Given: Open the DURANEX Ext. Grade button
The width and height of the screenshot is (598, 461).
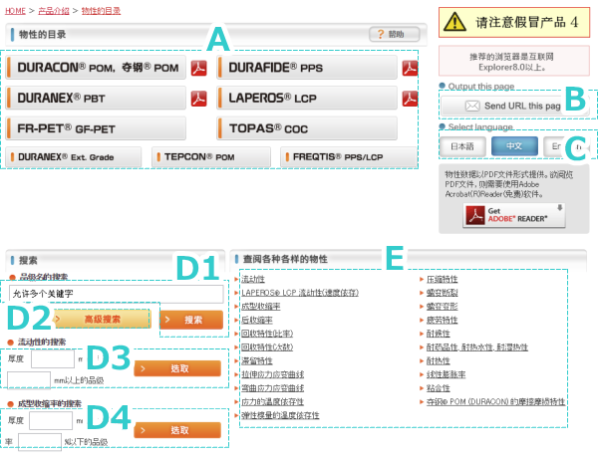Looking at the screenshot, I should point(74,157).
